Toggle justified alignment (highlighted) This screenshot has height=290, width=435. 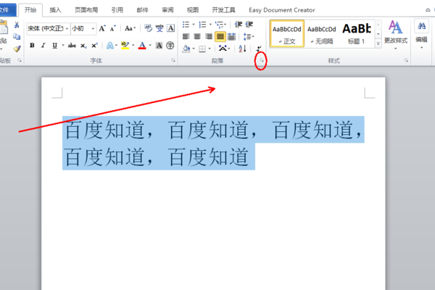220,36
